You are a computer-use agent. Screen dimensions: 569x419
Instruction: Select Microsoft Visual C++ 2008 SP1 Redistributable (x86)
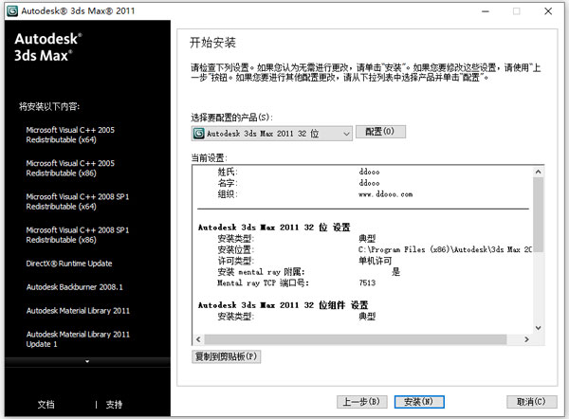click(x=78, y=235)
